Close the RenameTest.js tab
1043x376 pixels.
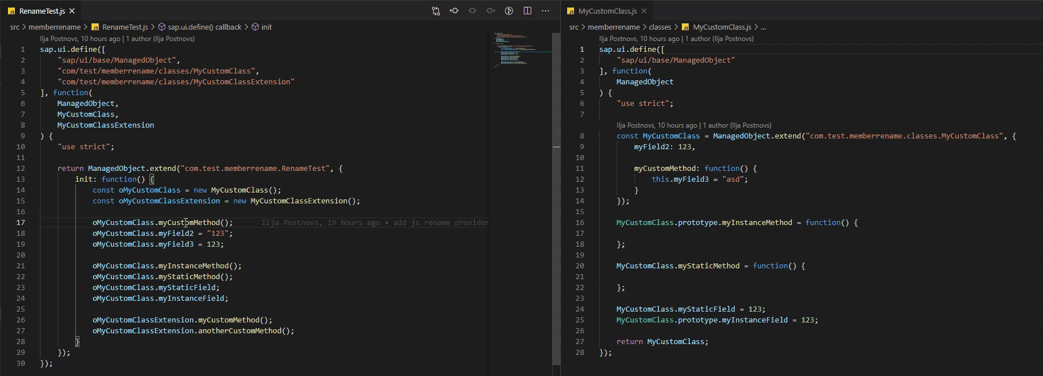72,11
